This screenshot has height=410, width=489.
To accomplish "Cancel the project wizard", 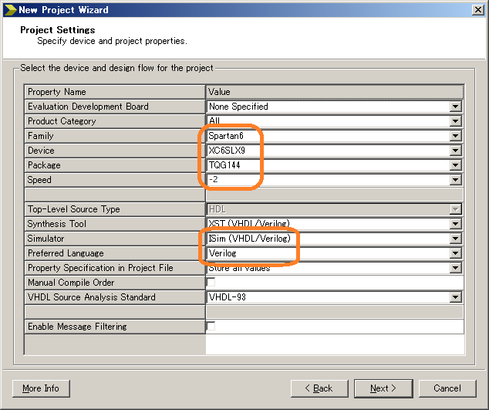I will (x=447, y=388).
